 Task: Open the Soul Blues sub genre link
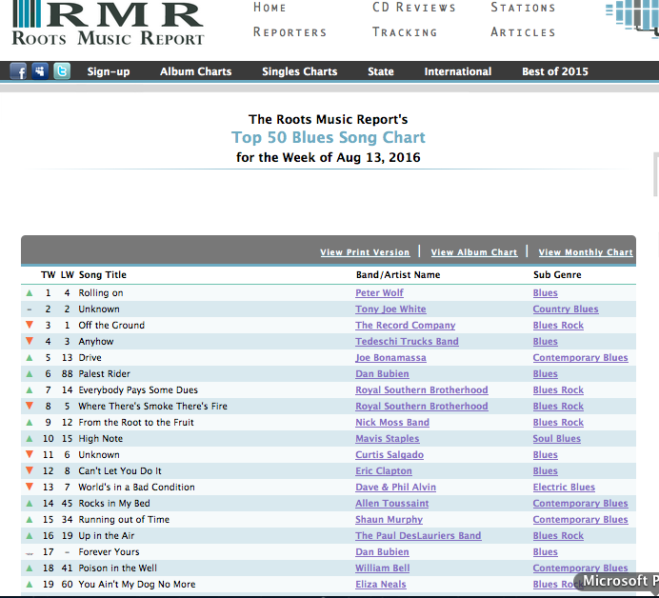pyautogui.click(x=557, y=439)
